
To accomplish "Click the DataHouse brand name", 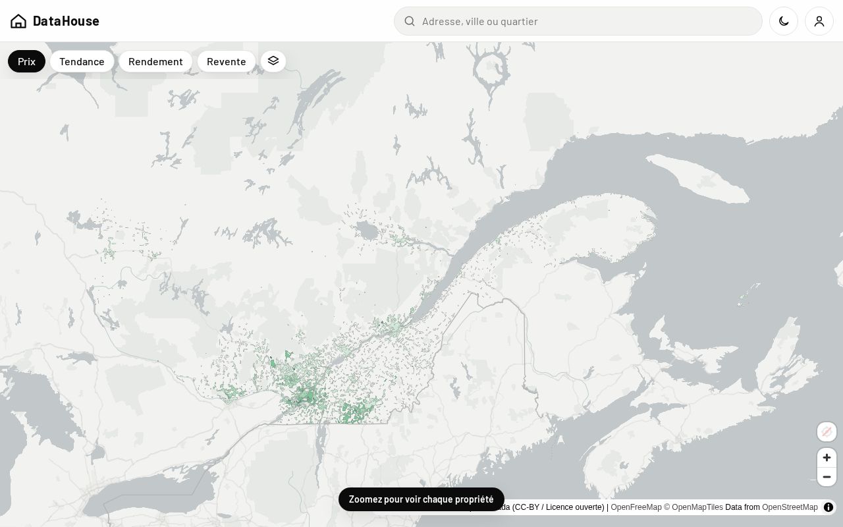I will point(66,21).
